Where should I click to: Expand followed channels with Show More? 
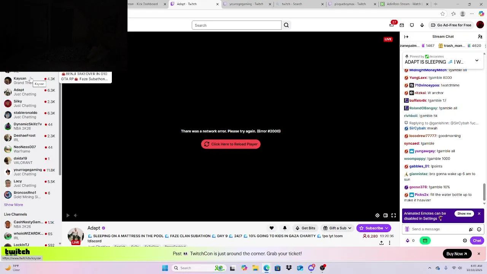[13, 205]
